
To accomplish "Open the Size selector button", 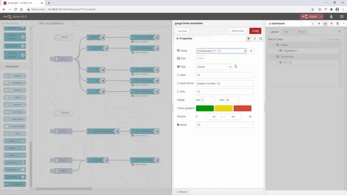I will click(x=200, y=58).
